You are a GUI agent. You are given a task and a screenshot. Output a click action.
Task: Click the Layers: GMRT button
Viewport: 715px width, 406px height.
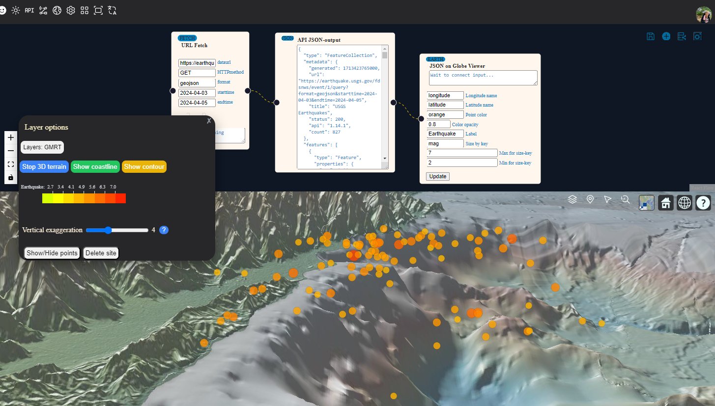pyautogui.click(x=42, y=147)
